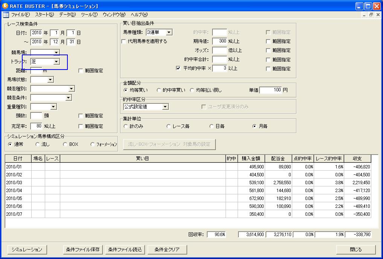383x259 pixels.
Task: Click the RATE BUSTER title bar app icon
Action: point(5,6)
